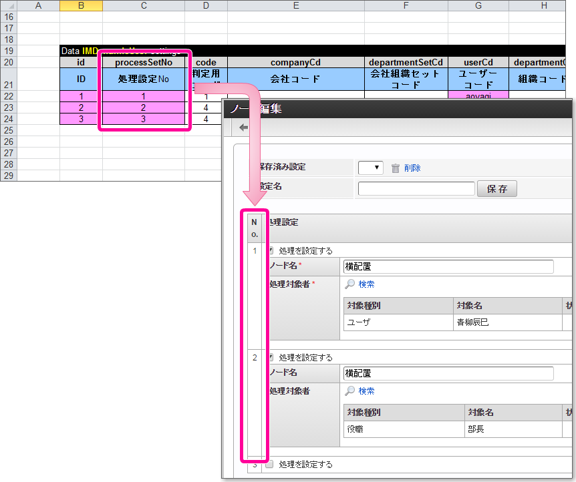576x482 pixels.
Task: Select the aoyagi userCd cell
Action: pyautogui.click(x=478, y=96)
